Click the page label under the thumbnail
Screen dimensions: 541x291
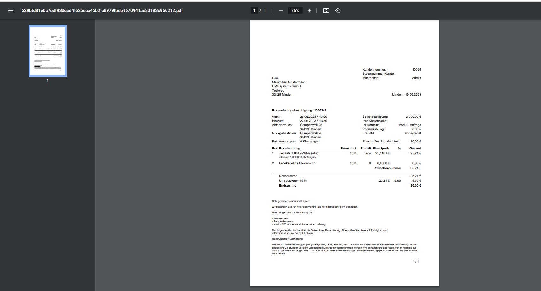(x=48, y=81)
